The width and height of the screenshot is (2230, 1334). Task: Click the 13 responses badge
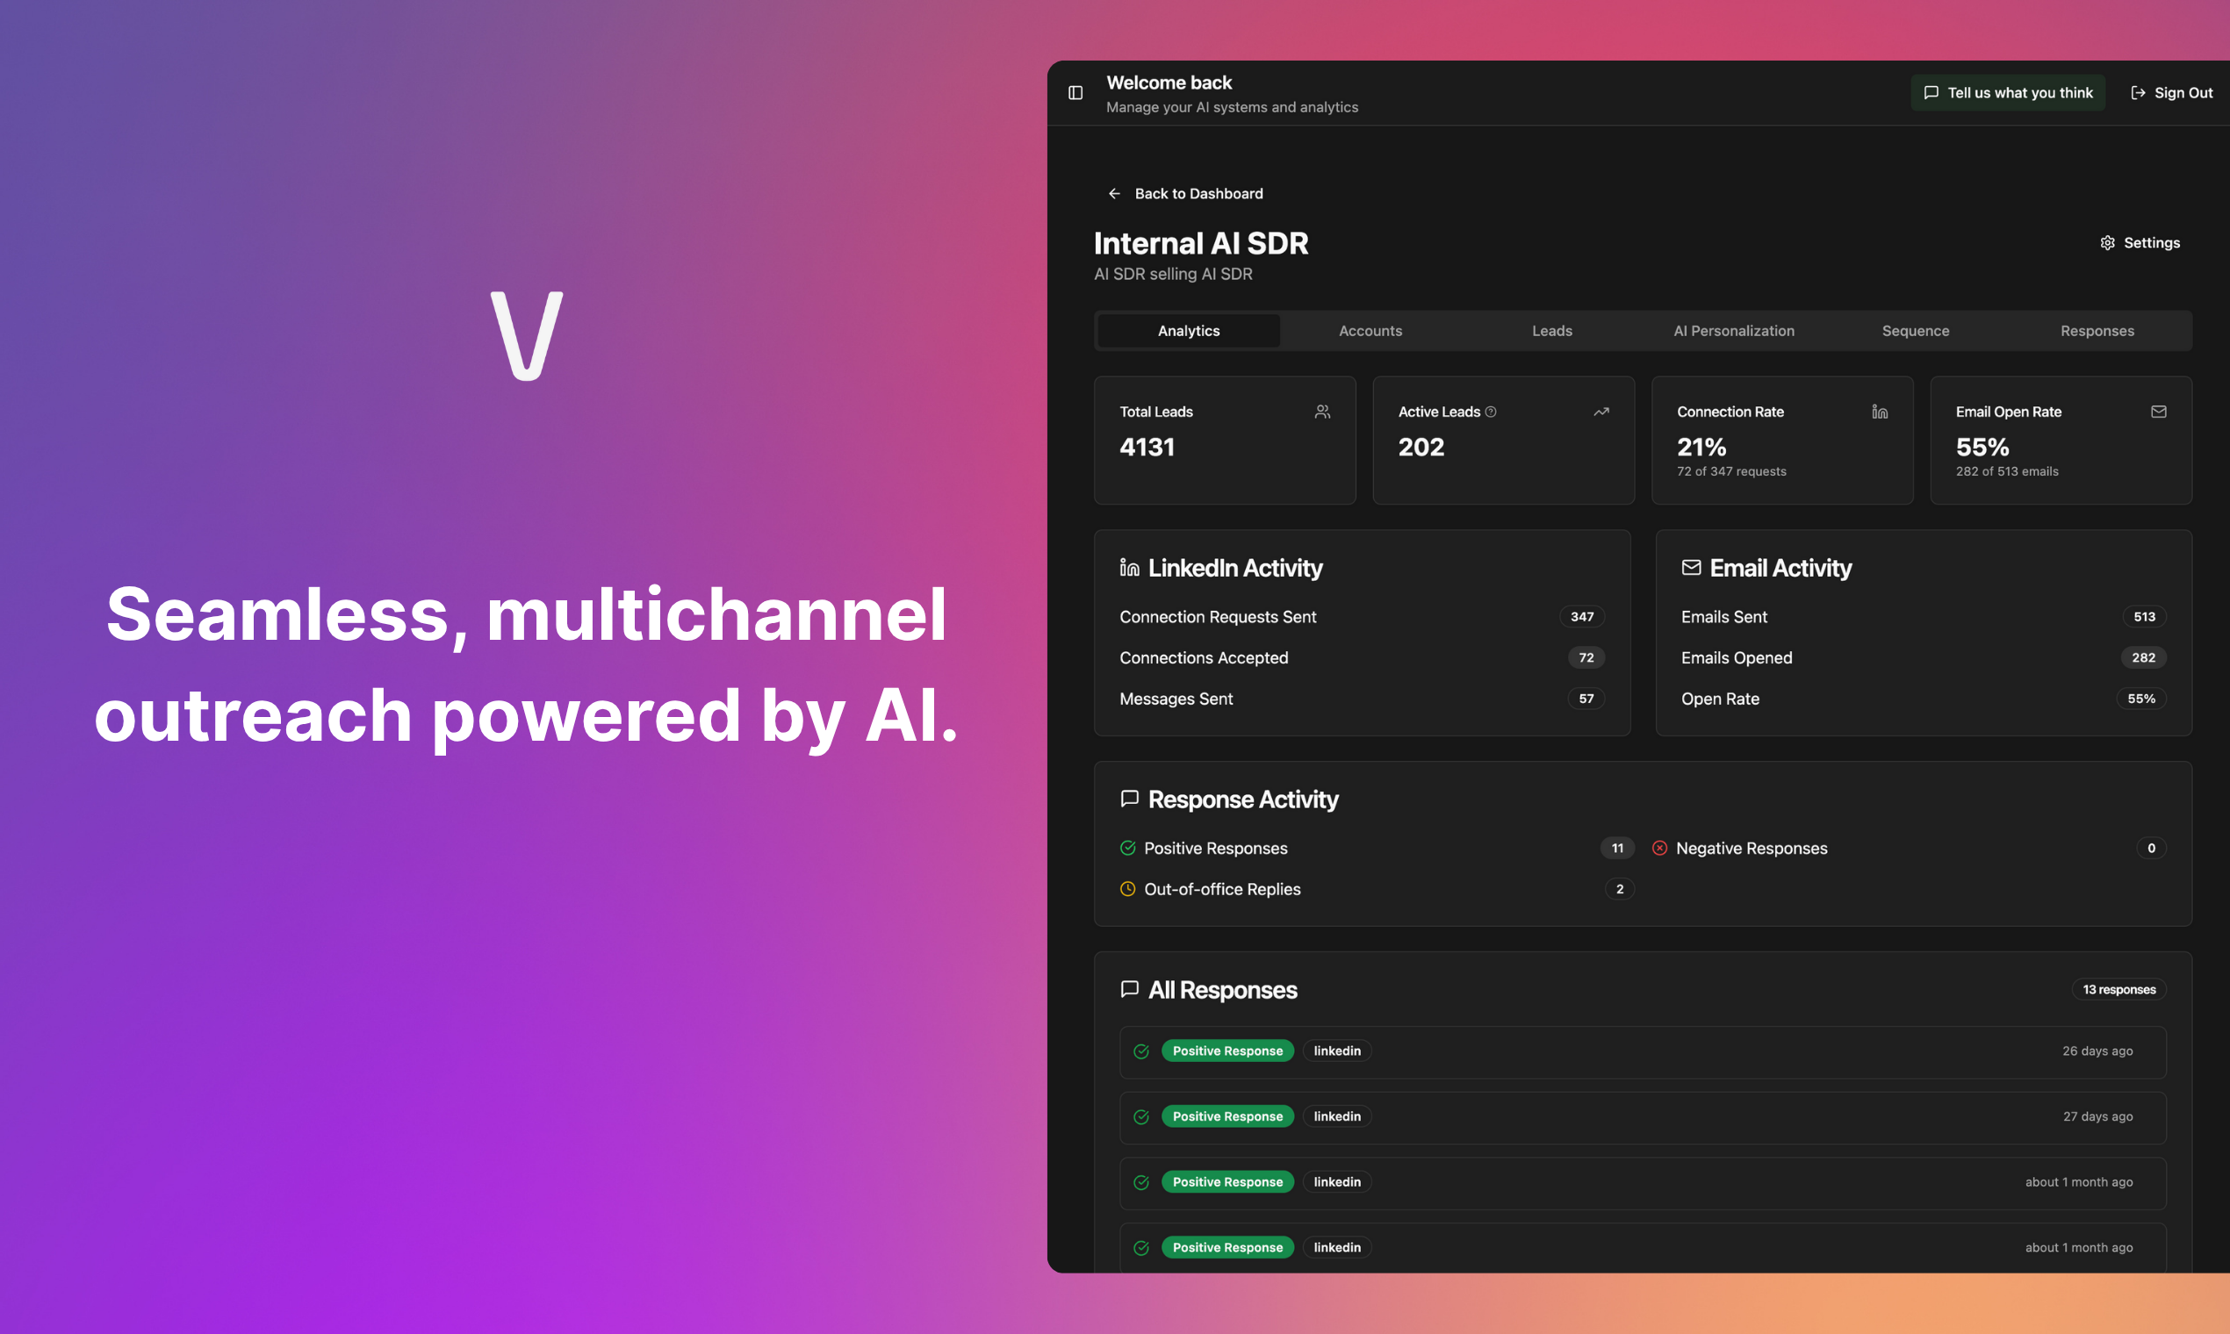[x=2118, y=990]
